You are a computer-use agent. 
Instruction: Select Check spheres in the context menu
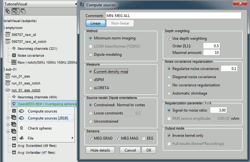point(39,128)
